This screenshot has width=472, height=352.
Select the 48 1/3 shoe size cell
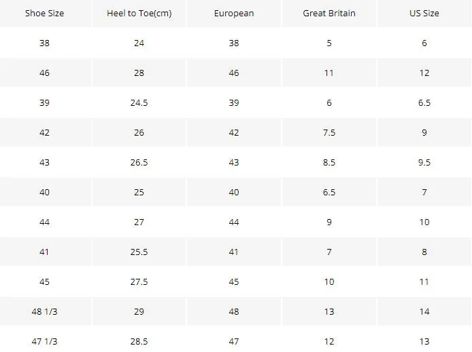tap(45, 311)
